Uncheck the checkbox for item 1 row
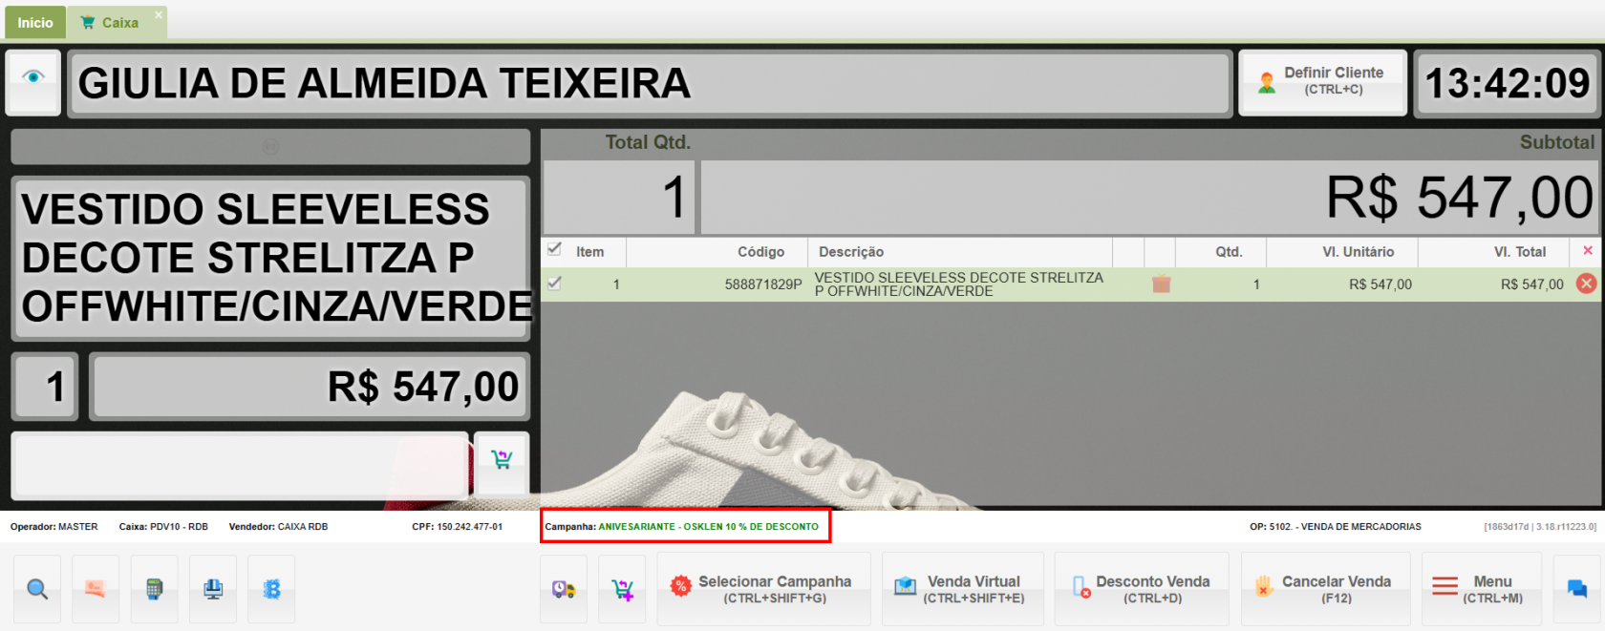 (554, 284)
